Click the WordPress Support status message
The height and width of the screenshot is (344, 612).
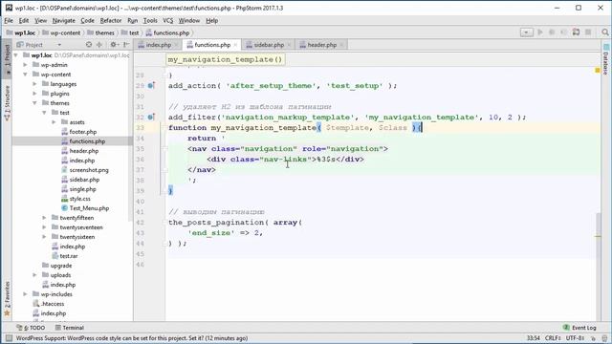click(x=132, y=338)
